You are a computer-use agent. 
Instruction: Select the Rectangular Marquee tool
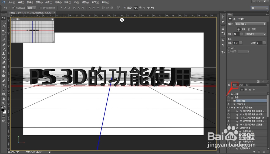point(4,22)
